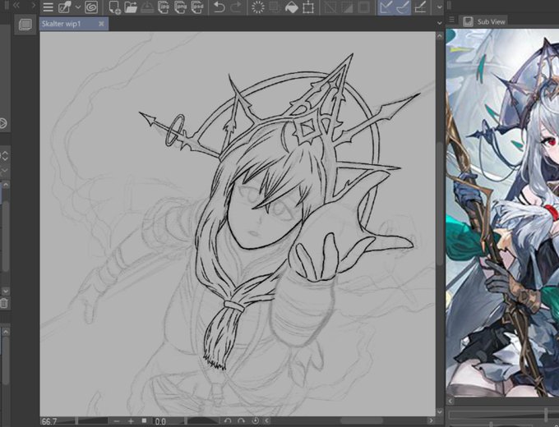
Task: Click the right arrow at top left
Action: point(33,6)
